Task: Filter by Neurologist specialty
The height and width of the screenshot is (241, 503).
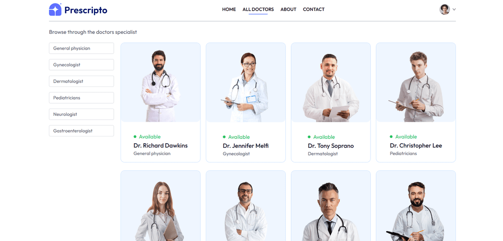Action: point(82,114)
